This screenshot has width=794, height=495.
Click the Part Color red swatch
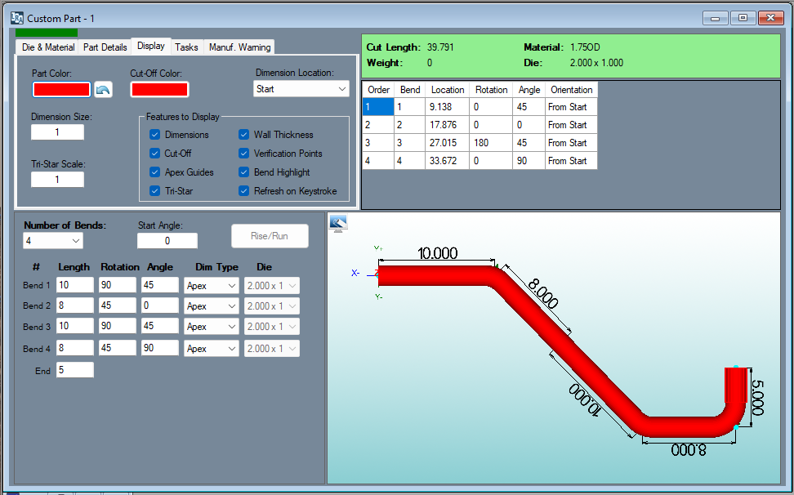61,90
